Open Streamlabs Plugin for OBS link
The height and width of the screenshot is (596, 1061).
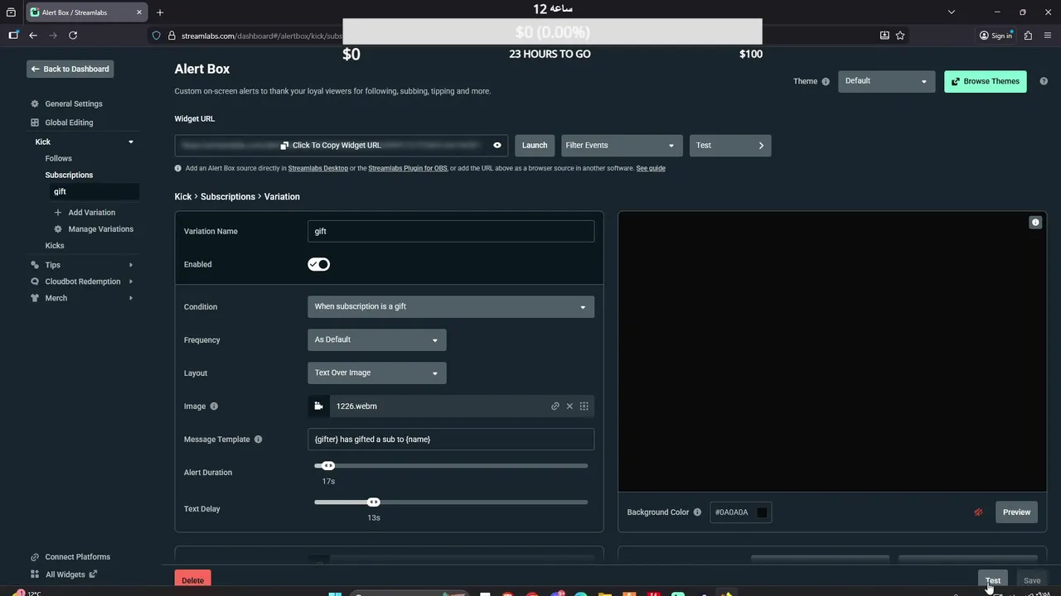click(408, 168)
